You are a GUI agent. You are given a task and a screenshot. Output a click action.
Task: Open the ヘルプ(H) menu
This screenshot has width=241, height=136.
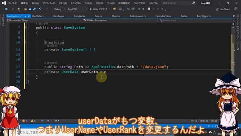pyautogui.click(x=153, y=3)
